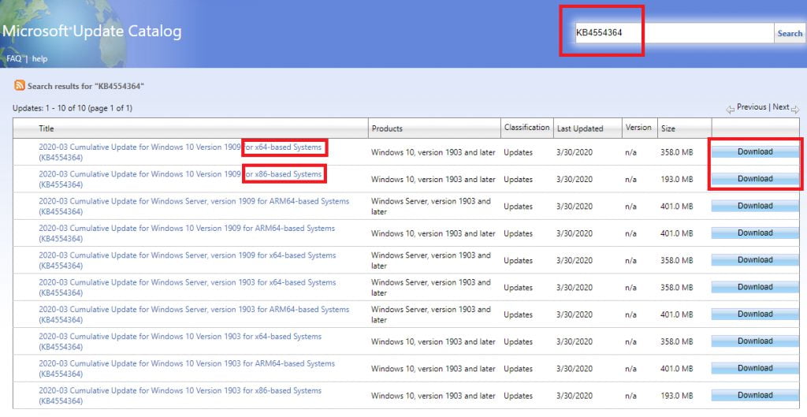This screenshot has height=417, width=807.
Task: Go to the Next results page
Action: [781, 107]
